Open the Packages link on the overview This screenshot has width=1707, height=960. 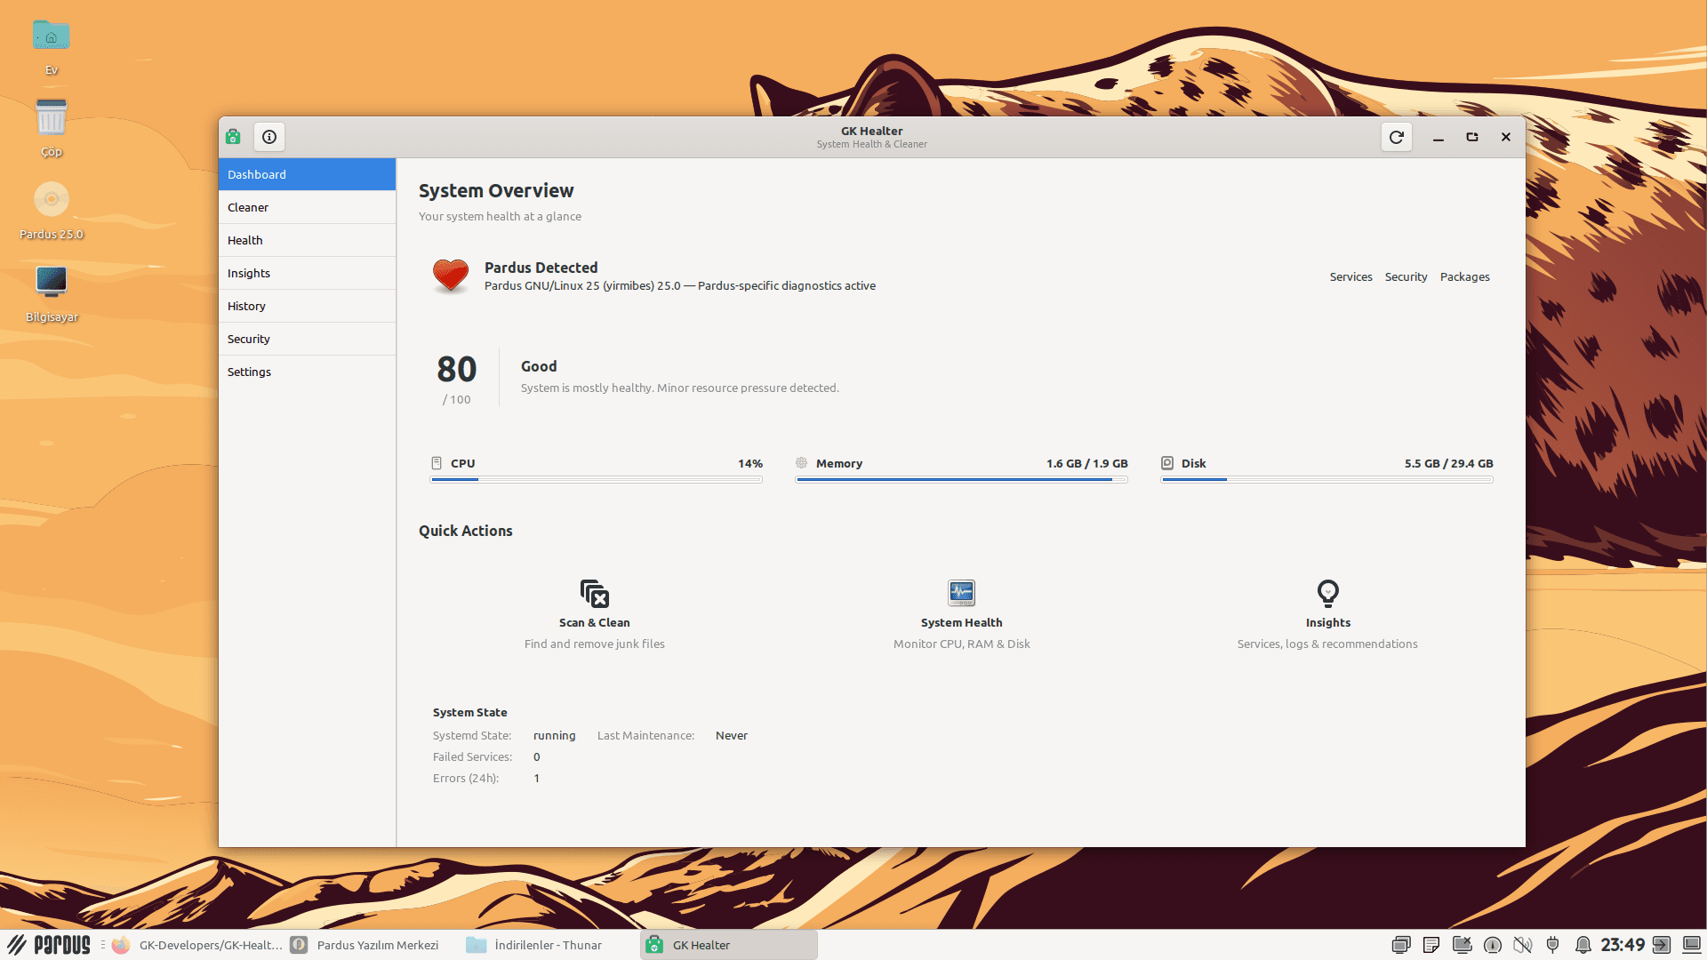(1464, 276)
